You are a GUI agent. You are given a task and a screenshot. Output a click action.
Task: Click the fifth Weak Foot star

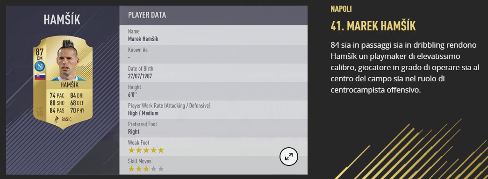pyautogui.click(x=161, y=150)
